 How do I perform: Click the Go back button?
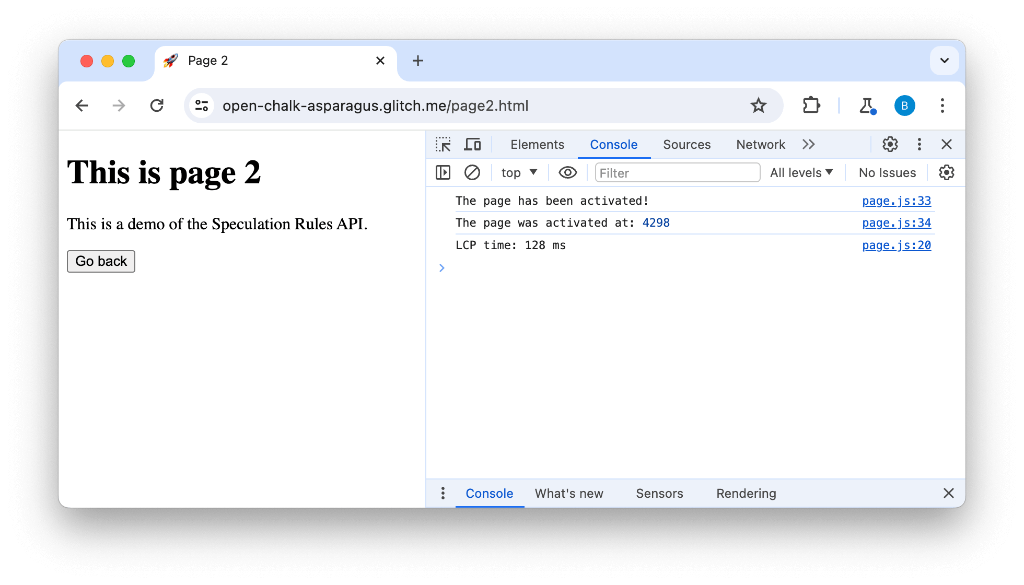[100, 261]
